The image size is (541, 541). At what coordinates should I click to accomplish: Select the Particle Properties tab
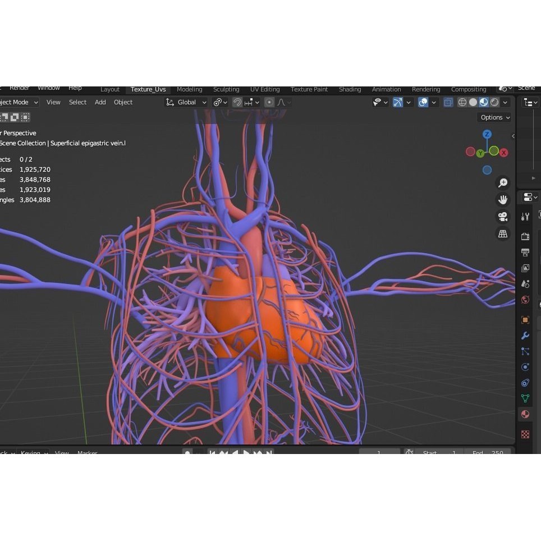coord(525,351)
